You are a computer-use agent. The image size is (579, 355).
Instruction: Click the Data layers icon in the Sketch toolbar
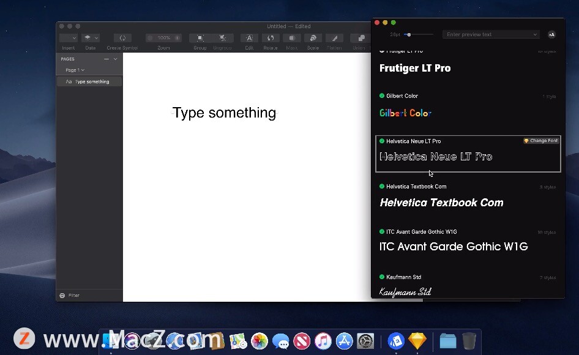coord(88,38)
